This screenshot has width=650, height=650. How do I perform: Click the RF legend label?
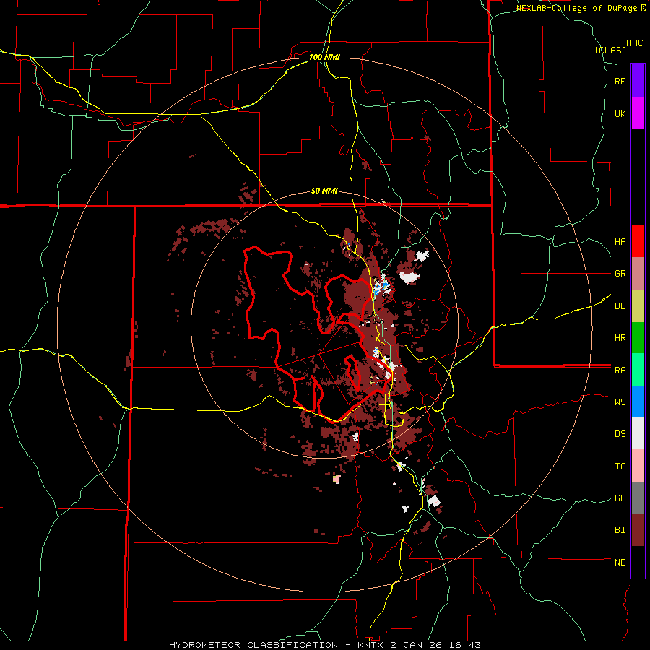(x=620, y=82)
